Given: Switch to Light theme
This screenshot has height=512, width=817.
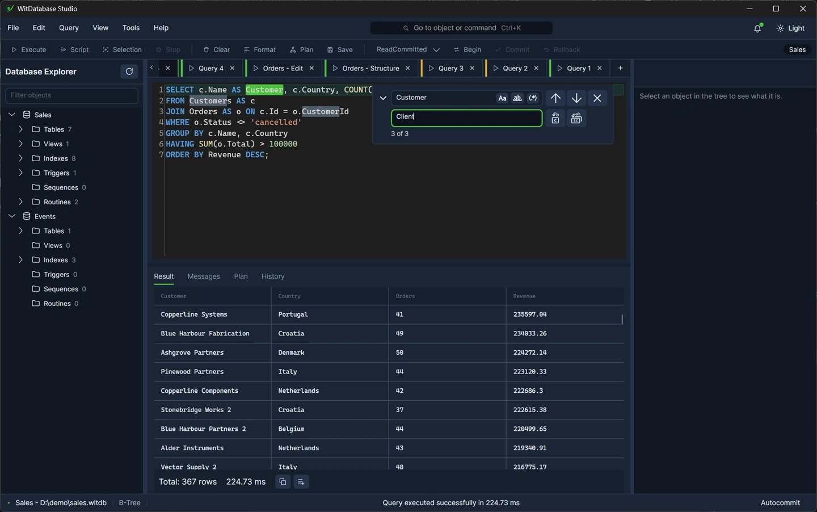Looking at the screenshot, I should pos(791,28).
